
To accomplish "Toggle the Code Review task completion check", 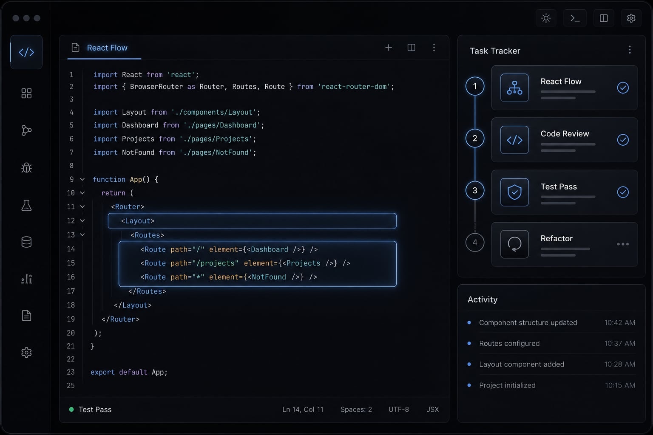I will click(x=623, y=140).
